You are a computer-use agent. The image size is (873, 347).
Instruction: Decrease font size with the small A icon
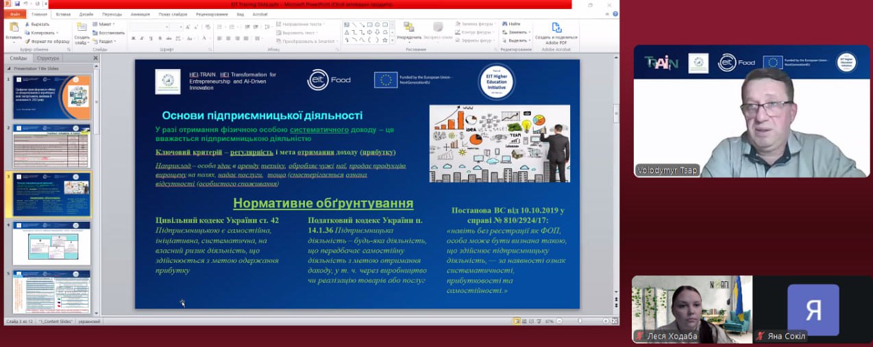[196, 27]
